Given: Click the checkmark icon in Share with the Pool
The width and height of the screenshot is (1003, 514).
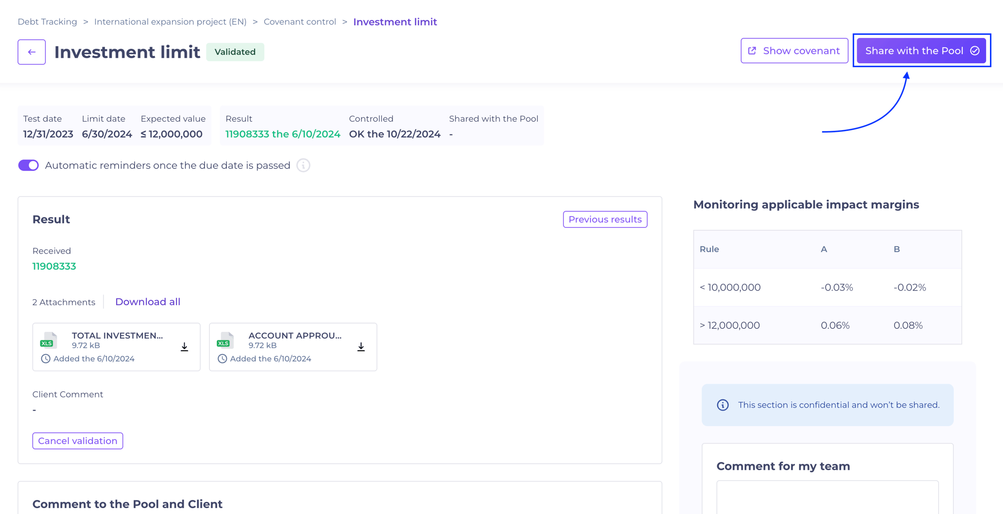Looking at the screenshot, I should (x=974, y=50).
